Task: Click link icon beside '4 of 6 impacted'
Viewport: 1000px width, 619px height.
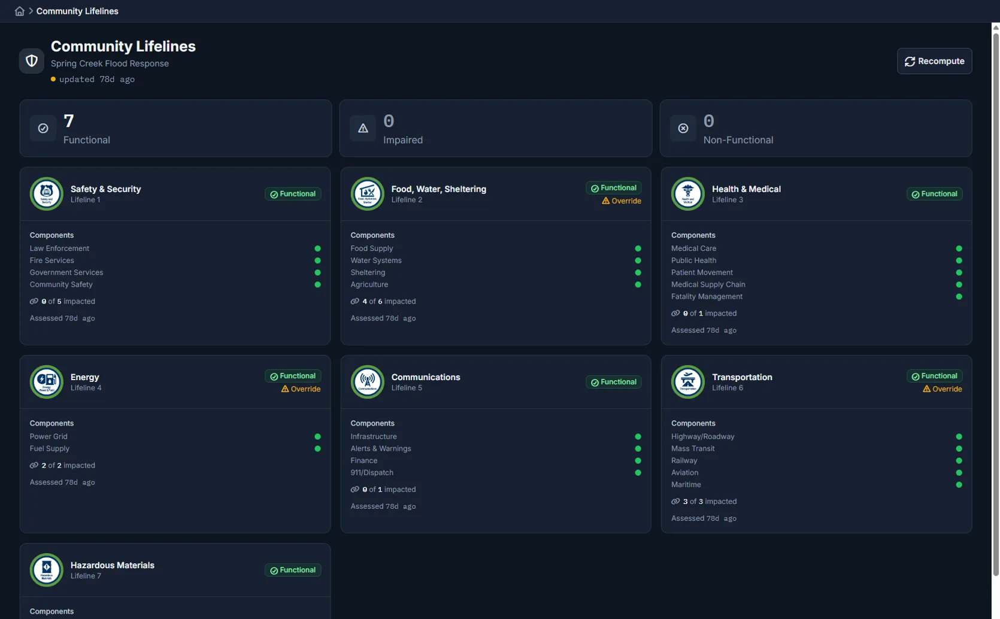Action: point(355,301)
